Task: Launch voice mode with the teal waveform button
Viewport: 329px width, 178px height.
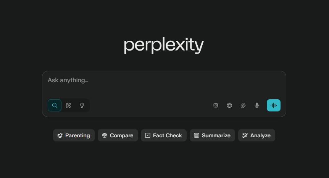Action: point(274,105)
